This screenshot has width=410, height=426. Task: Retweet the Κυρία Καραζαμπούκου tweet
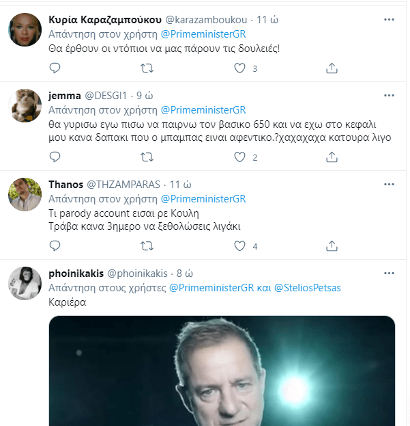pyautogui.click(x=147, y=68)
